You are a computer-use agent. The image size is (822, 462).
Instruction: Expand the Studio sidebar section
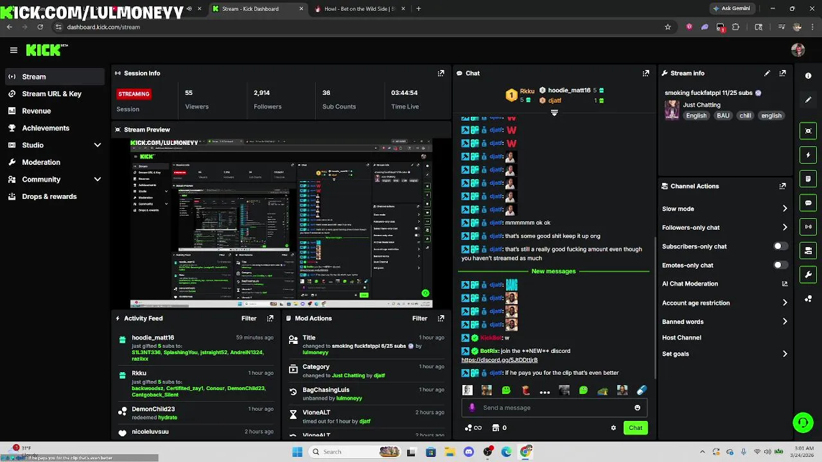[x=98, y=145]
